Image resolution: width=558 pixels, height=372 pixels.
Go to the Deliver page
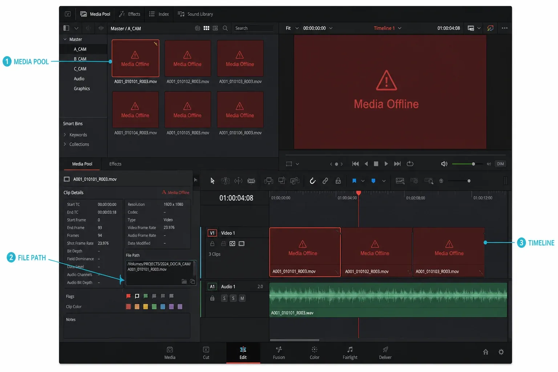pos(385,353)
